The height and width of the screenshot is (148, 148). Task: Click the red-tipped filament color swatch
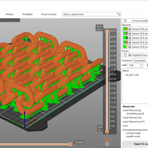125,42
